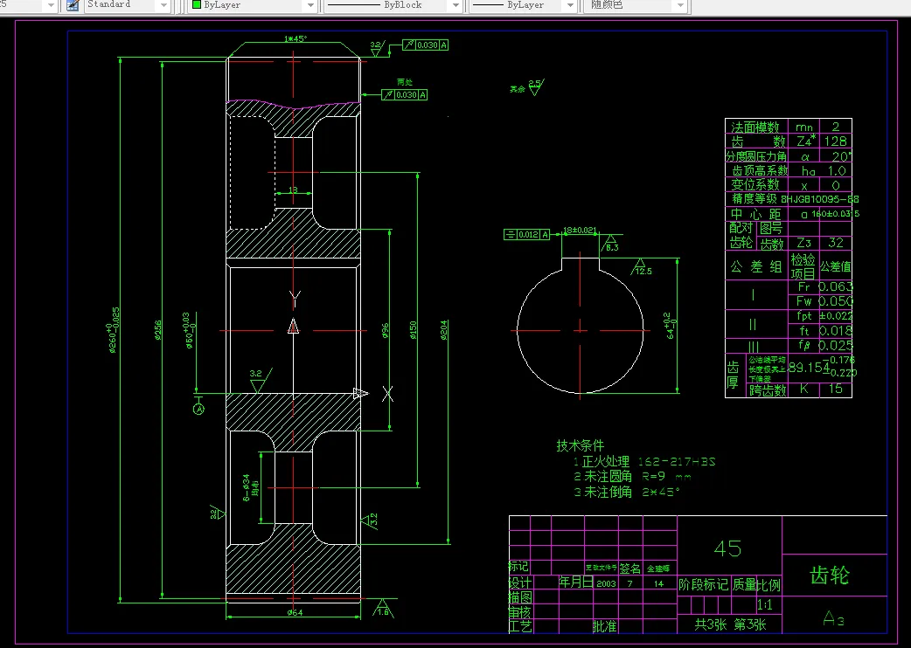Click the table style icon beside Standard
The height and width of the screenshot is (648, 911).
pos(73,5)
